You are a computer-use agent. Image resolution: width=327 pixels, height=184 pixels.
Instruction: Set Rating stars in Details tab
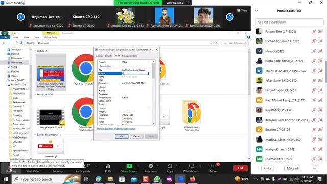pyautogui.click(x=129, y=77)
